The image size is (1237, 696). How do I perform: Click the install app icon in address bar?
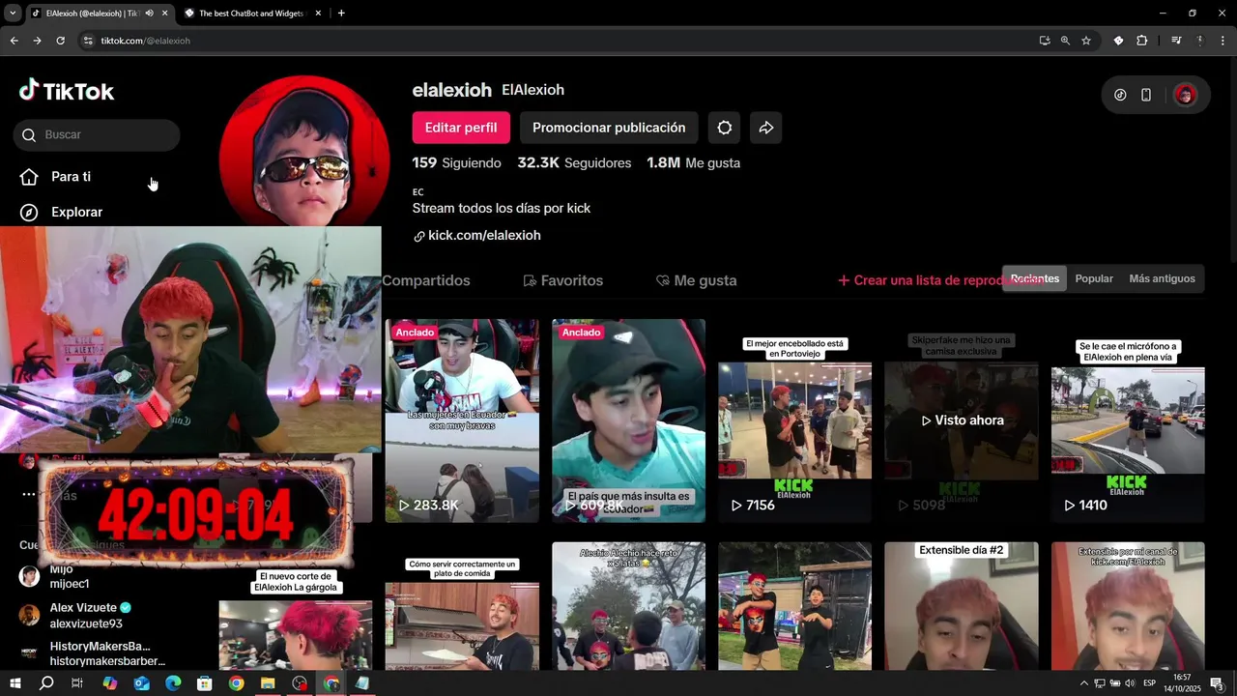point(1045,41)
